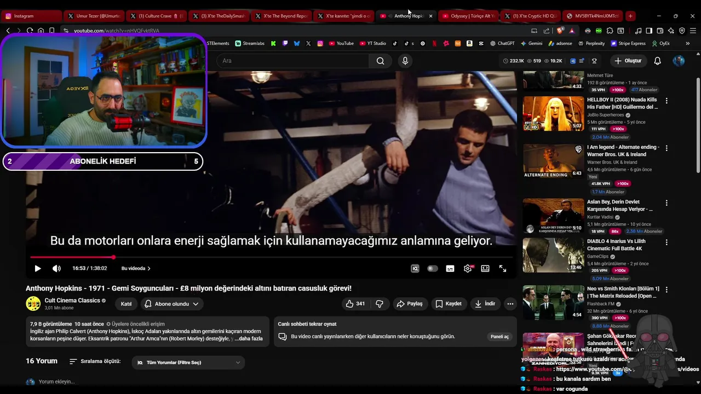Open 'Bu videoda' chapters

(136, 268)
